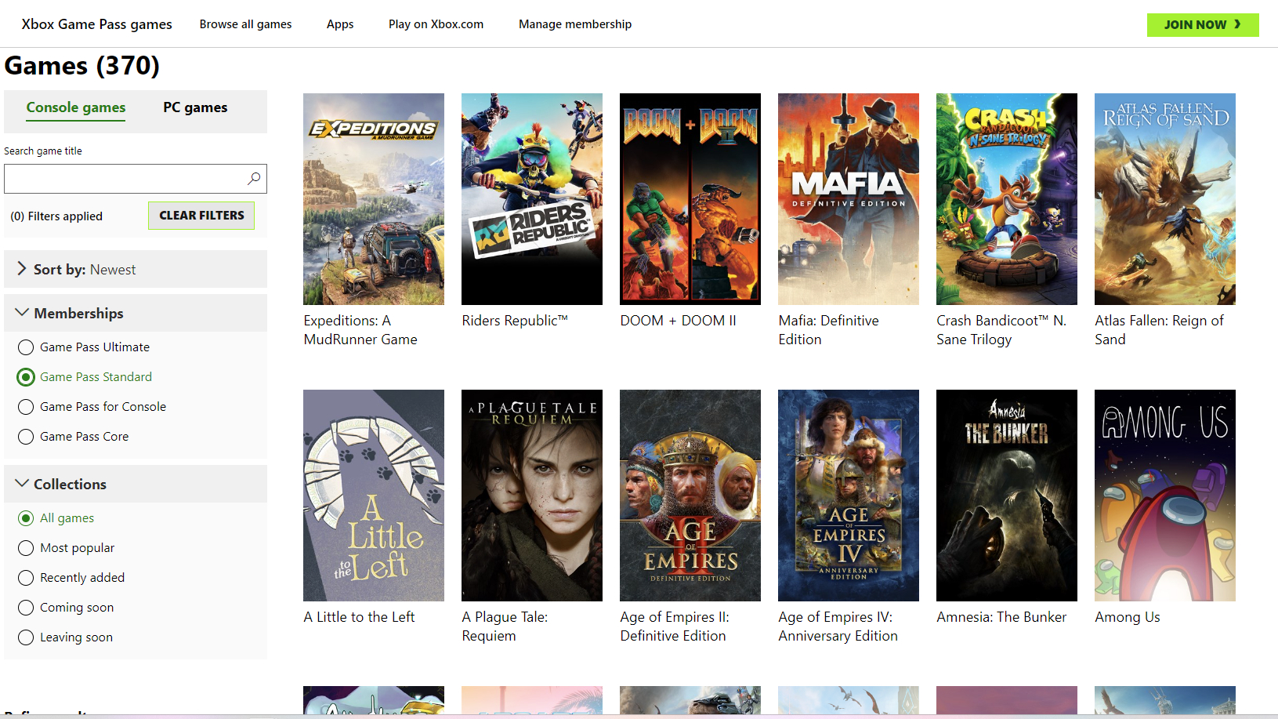The image size is (1278, 719).
Task: Open the DOOM + DOOM II cover art
Action: (690, 199)
